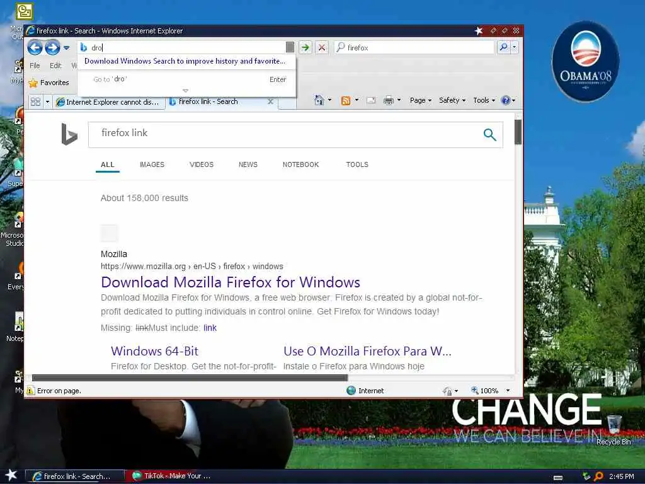
Task: Select 'firefox link - Search...' taskbar button
Action: tap(76, 476)
